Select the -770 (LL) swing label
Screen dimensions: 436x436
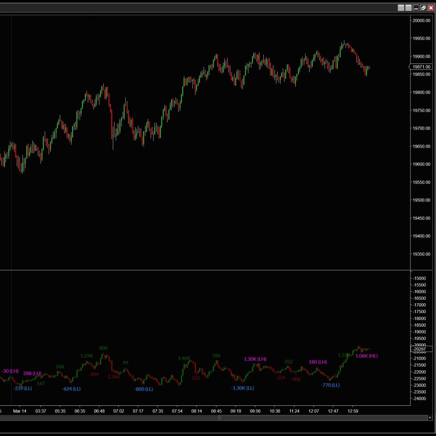point(330,385)
